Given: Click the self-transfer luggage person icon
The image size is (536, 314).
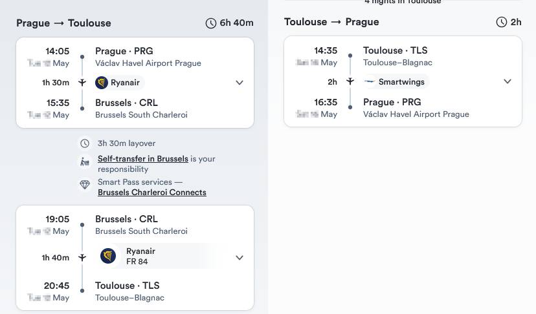Looking at the screenshot, I should click(x=85, y=162).
